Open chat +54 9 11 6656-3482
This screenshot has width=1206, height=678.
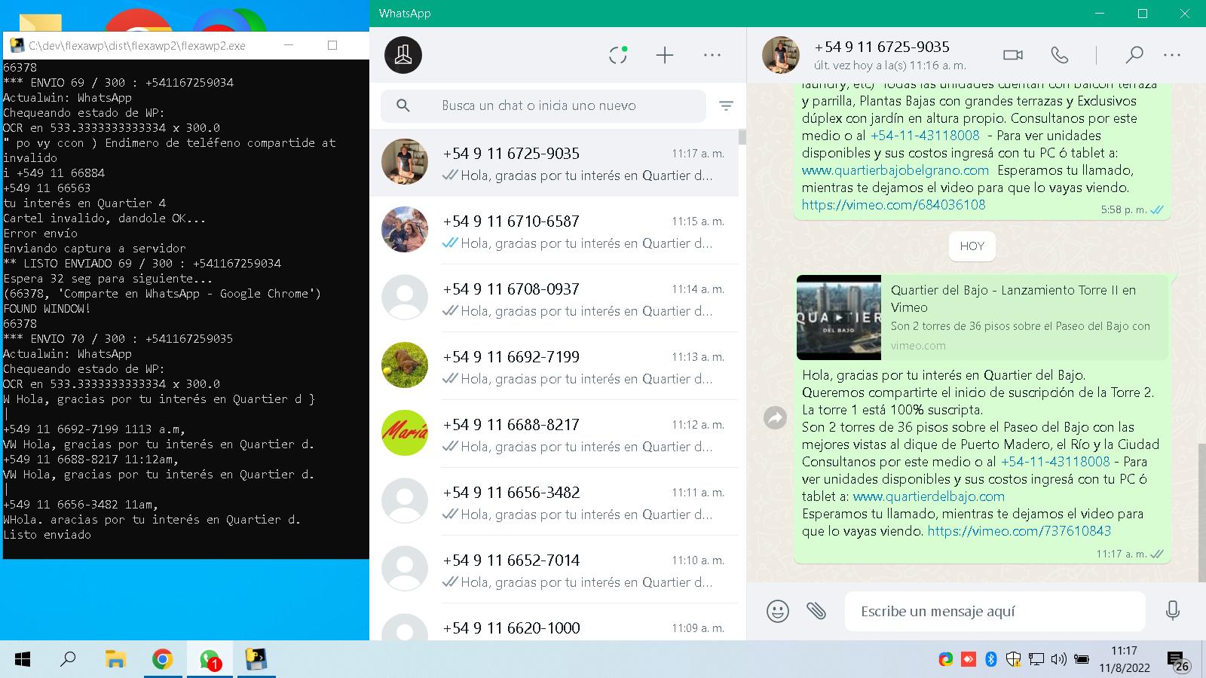(554, 502)
